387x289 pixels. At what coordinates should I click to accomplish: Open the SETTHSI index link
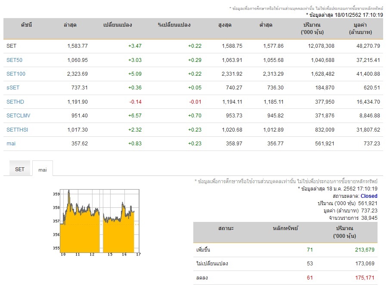pyautogui.click(x=17, y=129)
